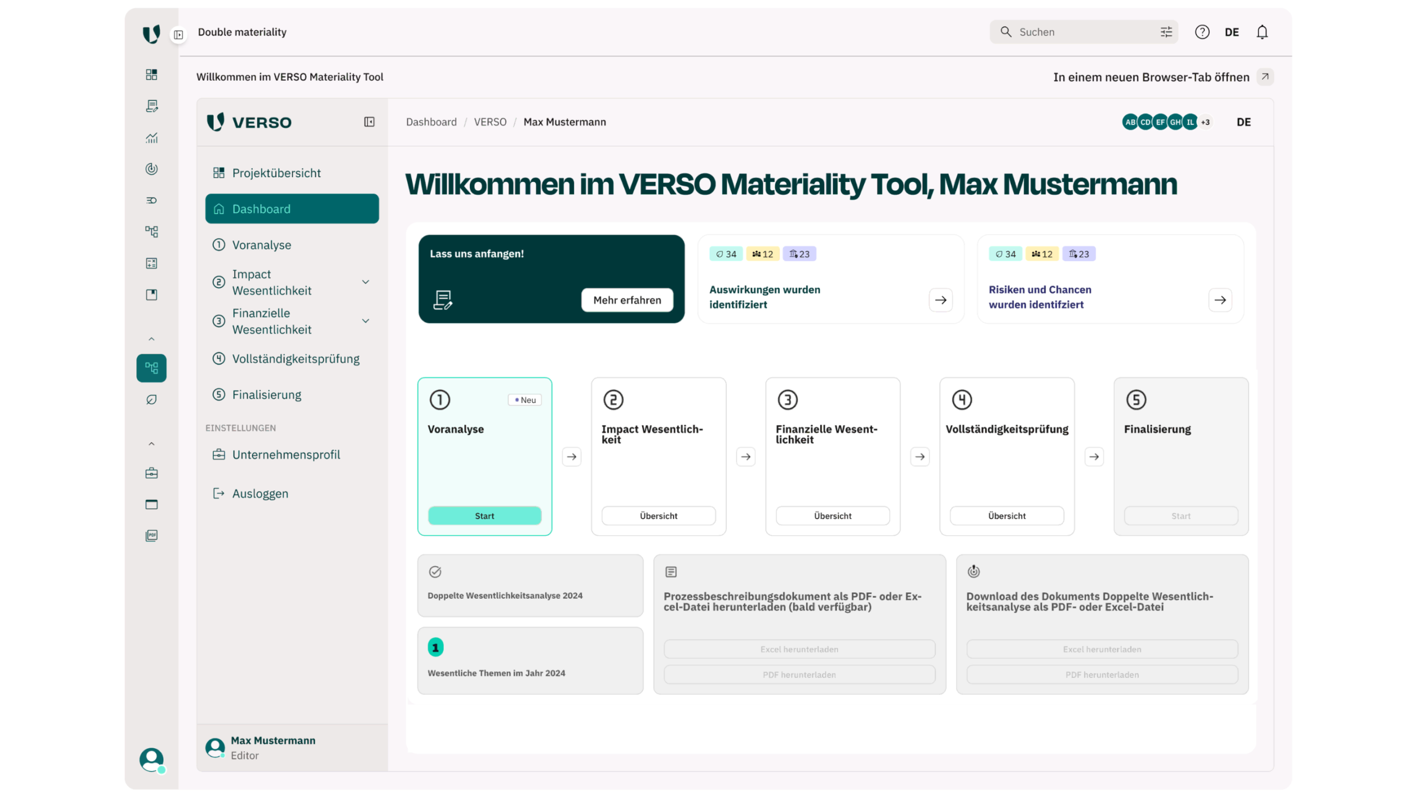The height and width of the screenshot is (797, 1418).
Task: Toggle the outer sidebar collapse icon
Action: click(x=178, y=34)
